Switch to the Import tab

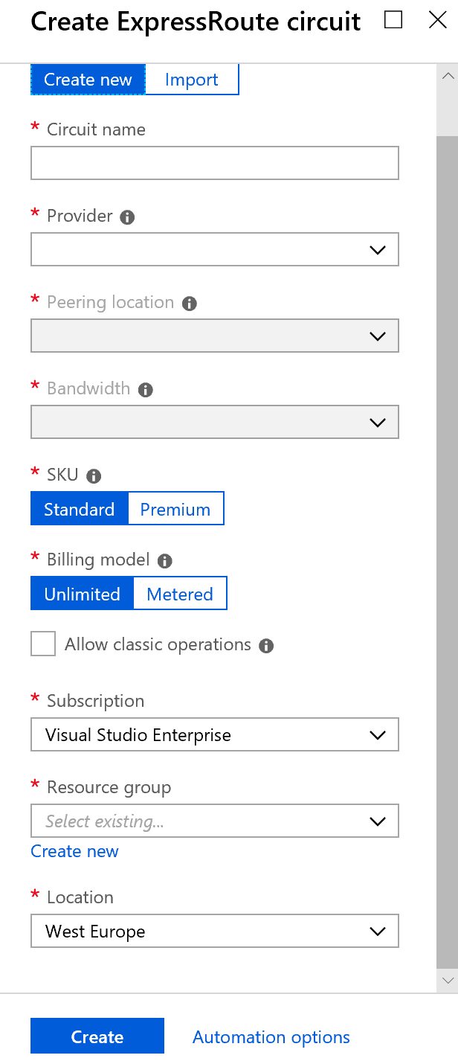(192, 80)
